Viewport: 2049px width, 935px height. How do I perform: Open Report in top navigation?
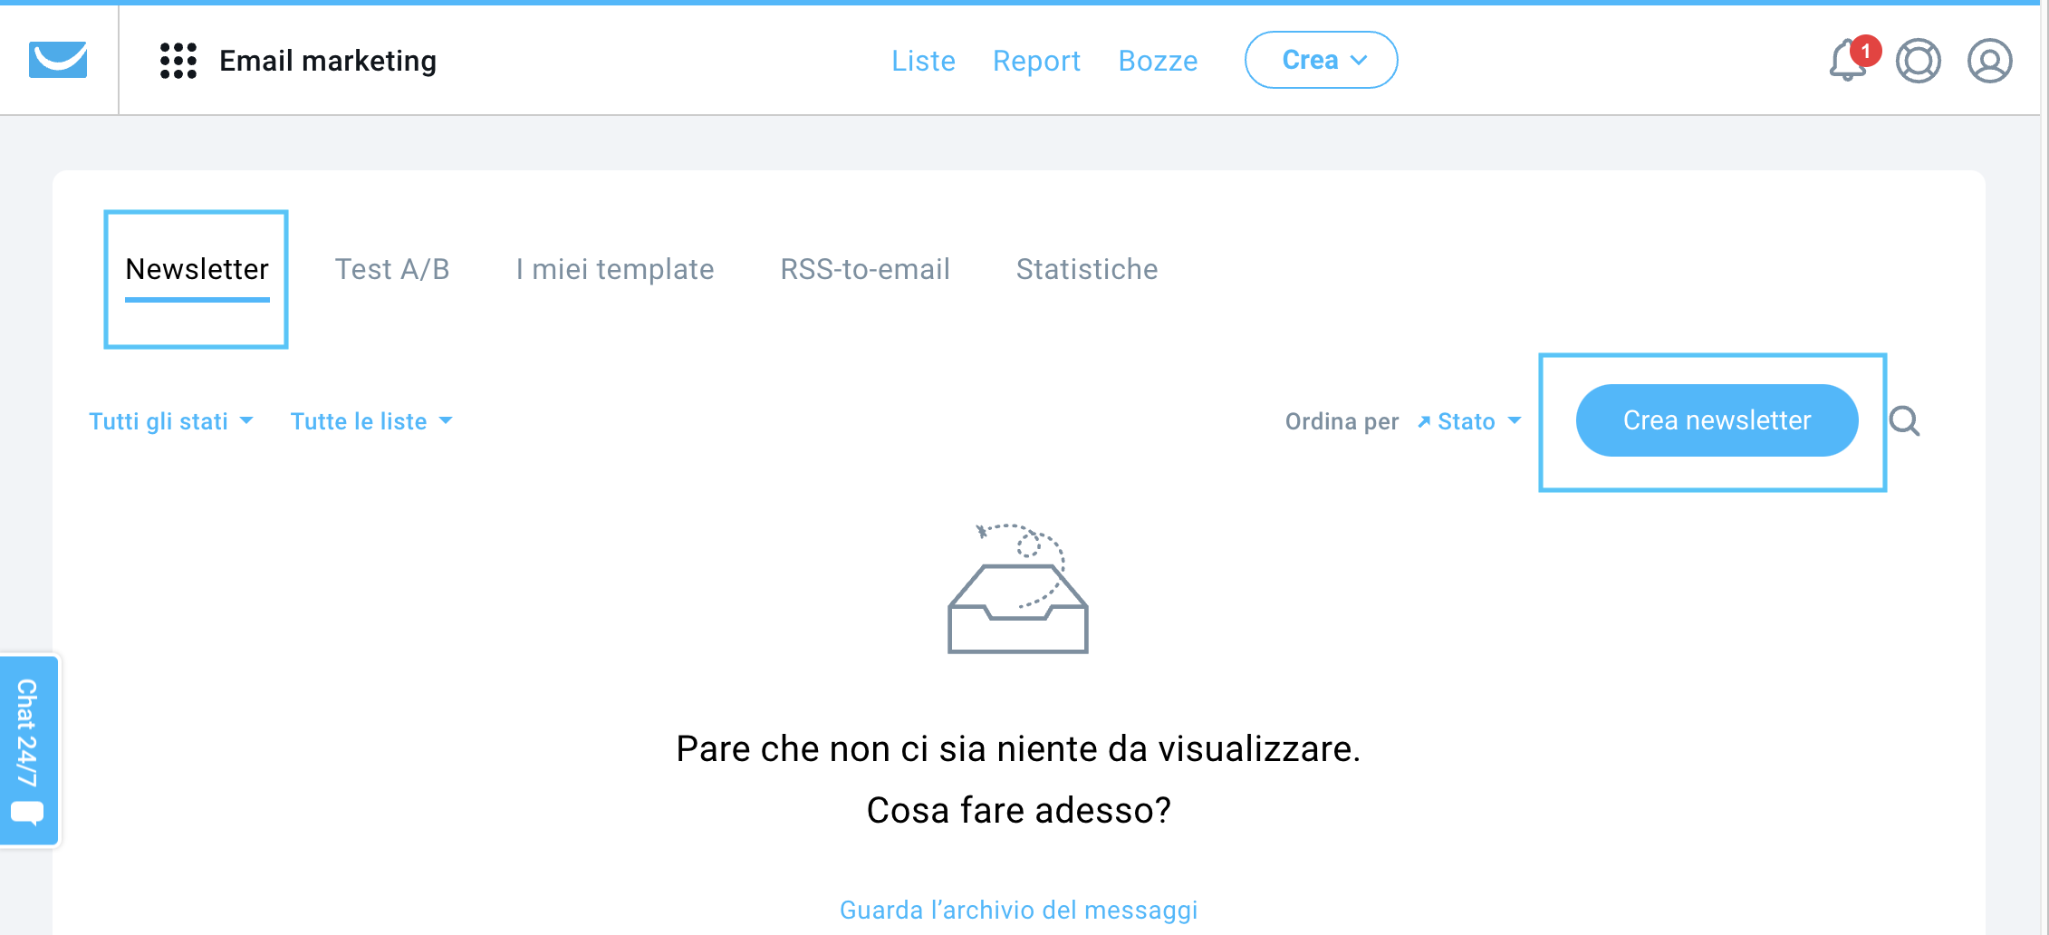1036,61
